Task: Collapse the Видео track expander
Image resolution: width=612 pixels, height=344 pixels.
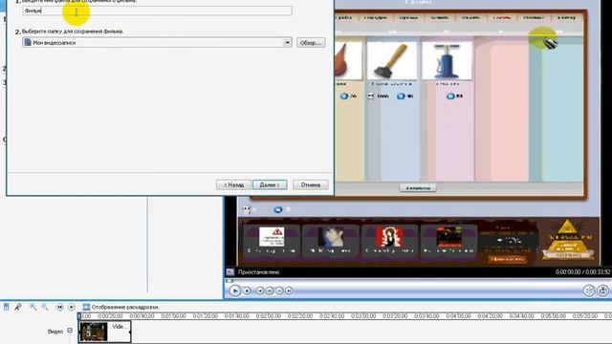Action: pos(70,331)
